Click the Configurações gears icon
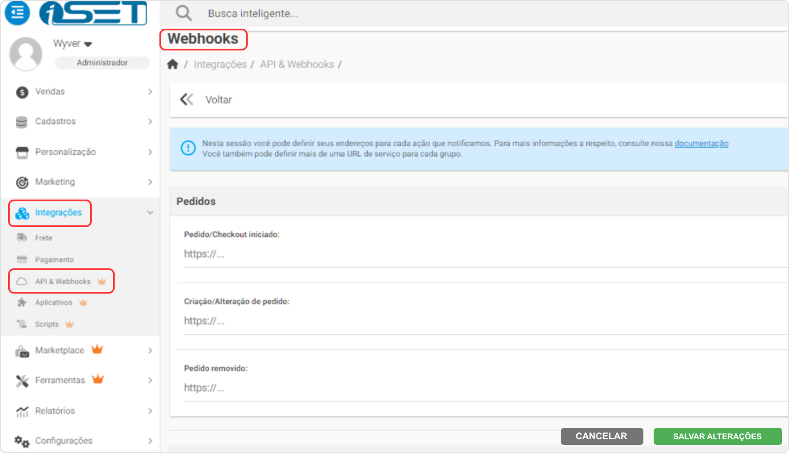Screen dimensions: 789x453 [x=22, y=441]
